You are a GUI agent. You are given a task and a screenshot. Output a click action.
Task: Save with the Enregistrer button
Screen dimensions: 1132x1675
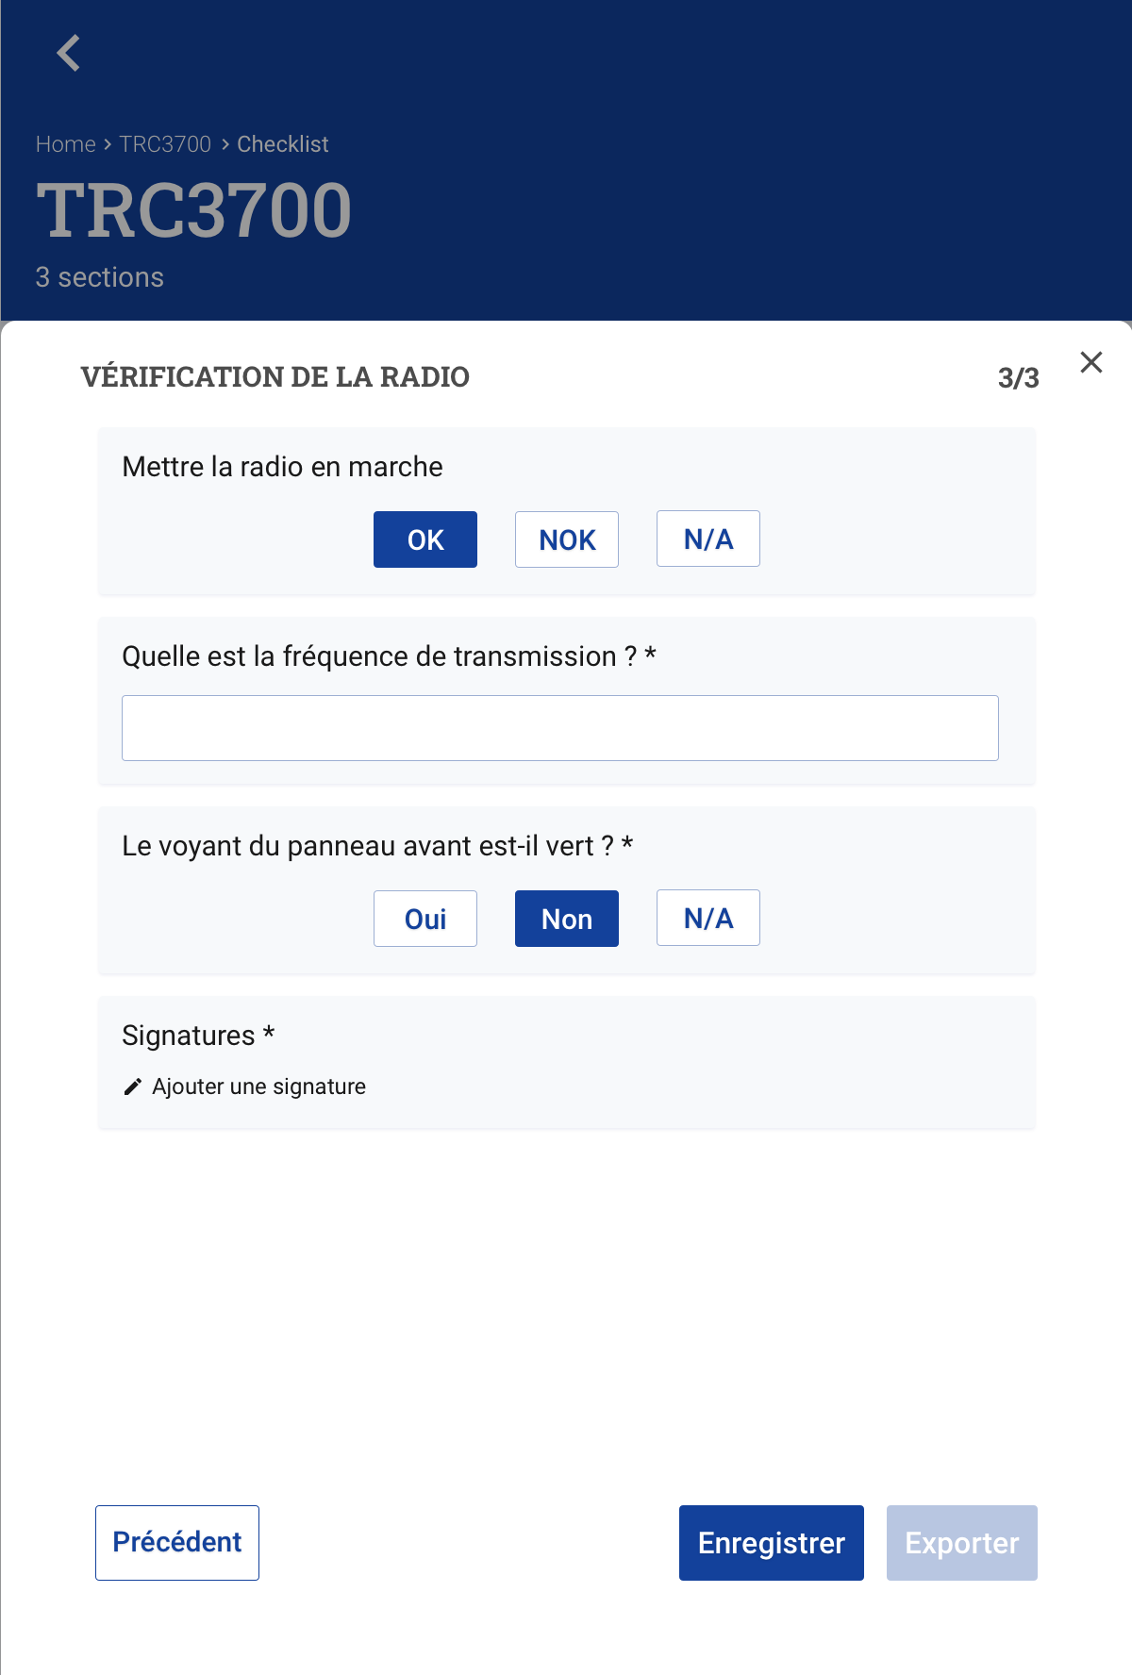click(x=771, y=1542)
